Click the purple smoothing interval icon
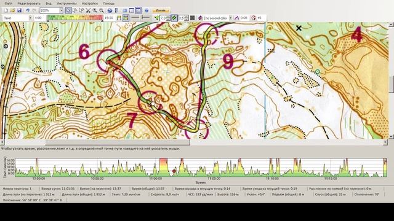This screenshot has height=221, width=394. [236, 18]
